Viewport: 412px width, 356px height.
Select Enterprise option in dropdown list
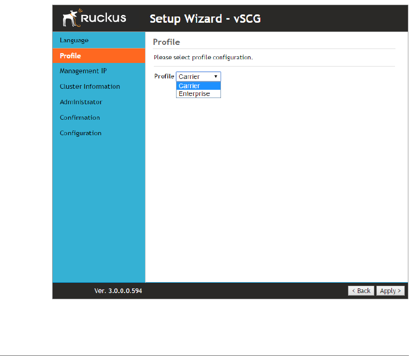coord(198,94)
